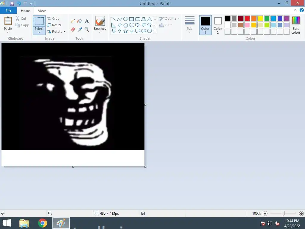Expand the Shapes gallery more arrow

tap(155, 31)
